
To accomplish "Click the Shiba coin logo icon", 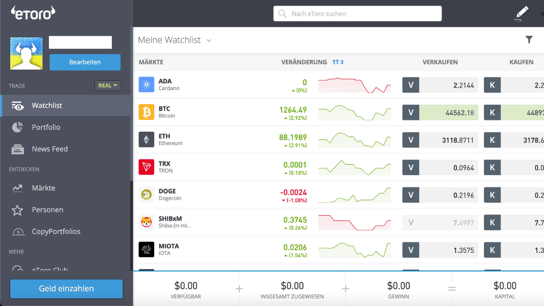I will (146, 222).
